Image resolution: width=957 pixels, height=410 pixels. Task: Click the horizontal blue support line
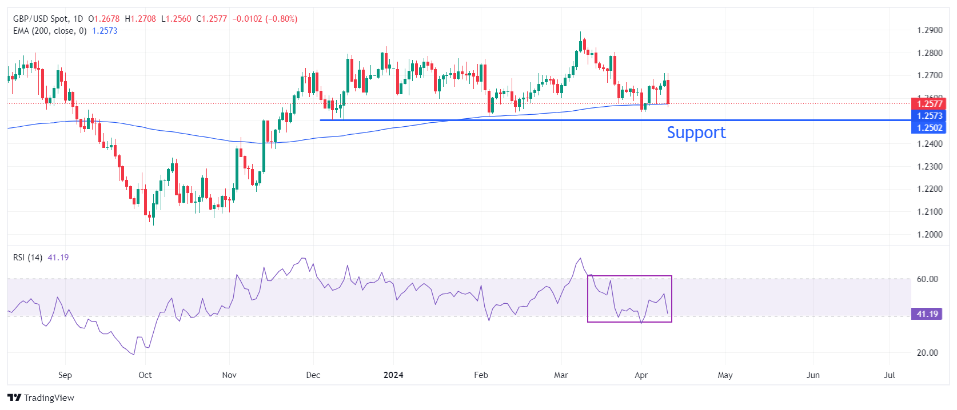515,120
